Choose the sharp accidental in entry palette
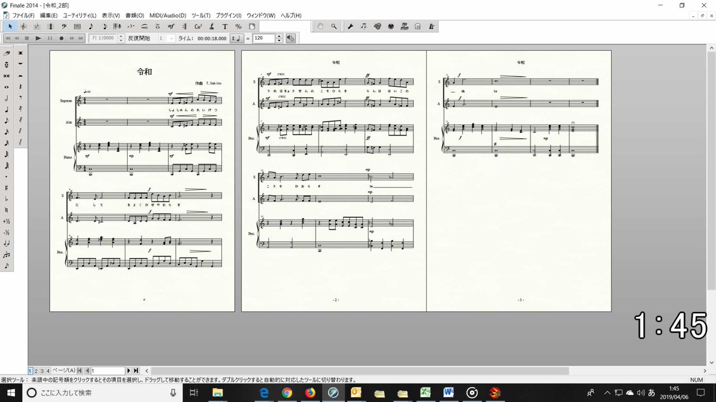Screen dimensions: 716x402 pos(7,186)
